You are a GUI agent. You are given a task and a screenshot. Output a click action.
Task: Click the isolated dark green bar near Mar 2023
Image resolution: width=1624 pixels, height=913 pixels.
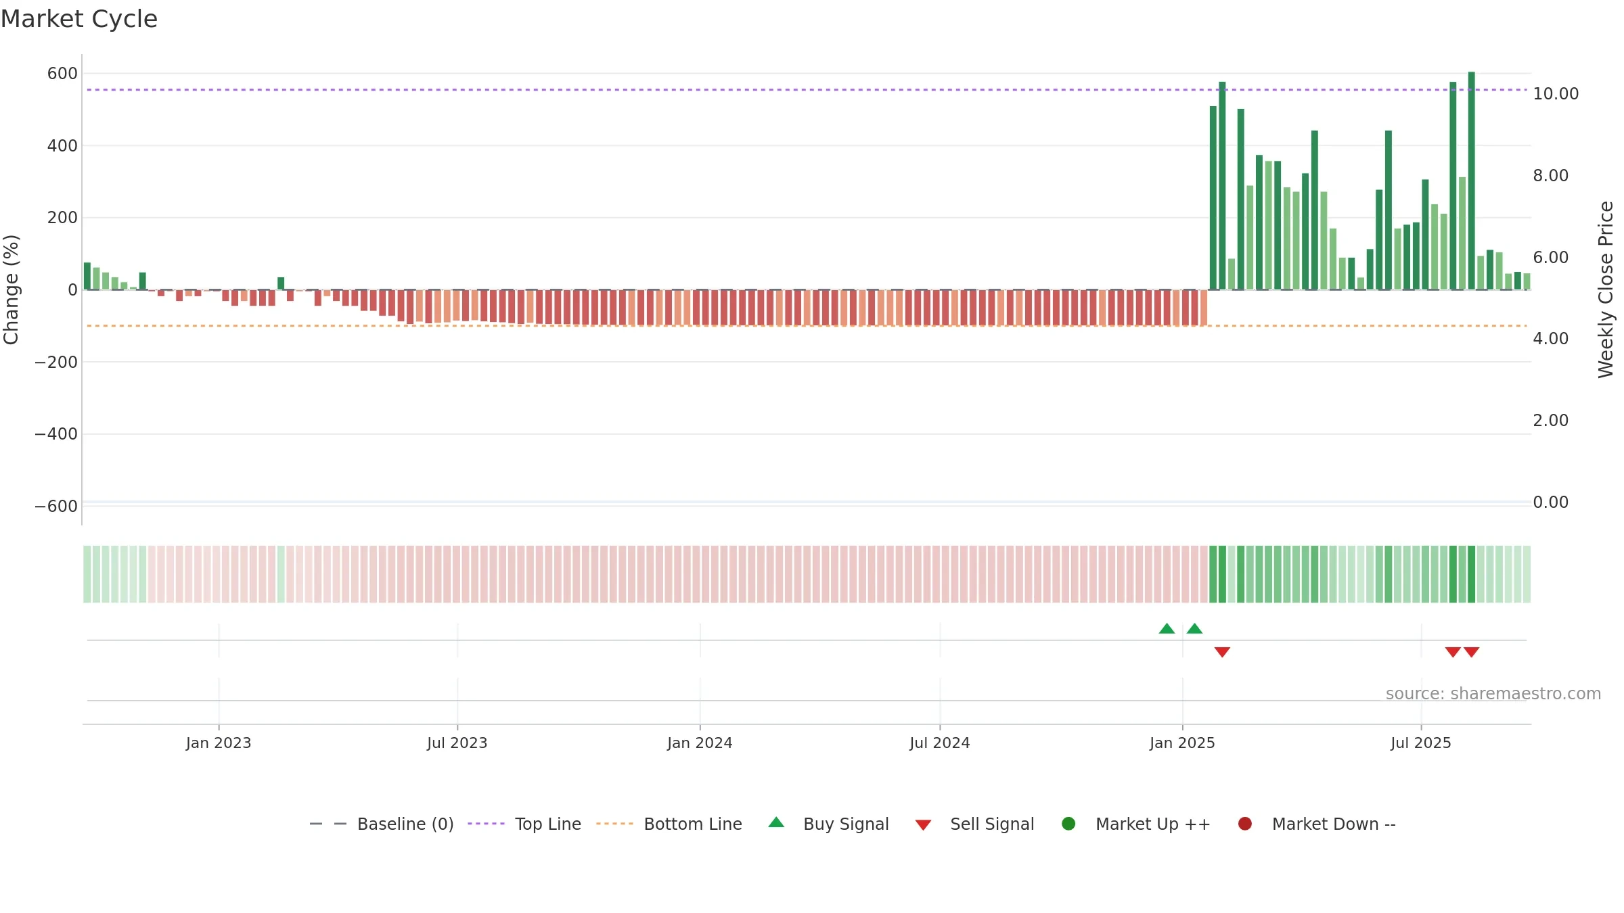(281, 283)
